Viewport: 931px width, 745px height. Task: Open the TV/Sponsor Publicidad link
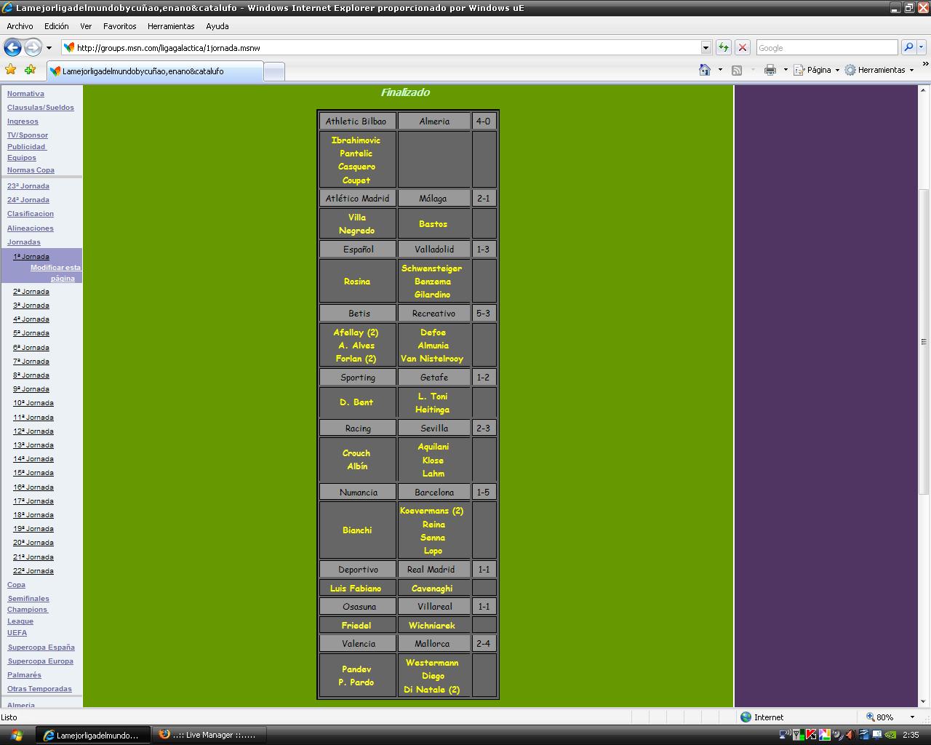point(28,140)
